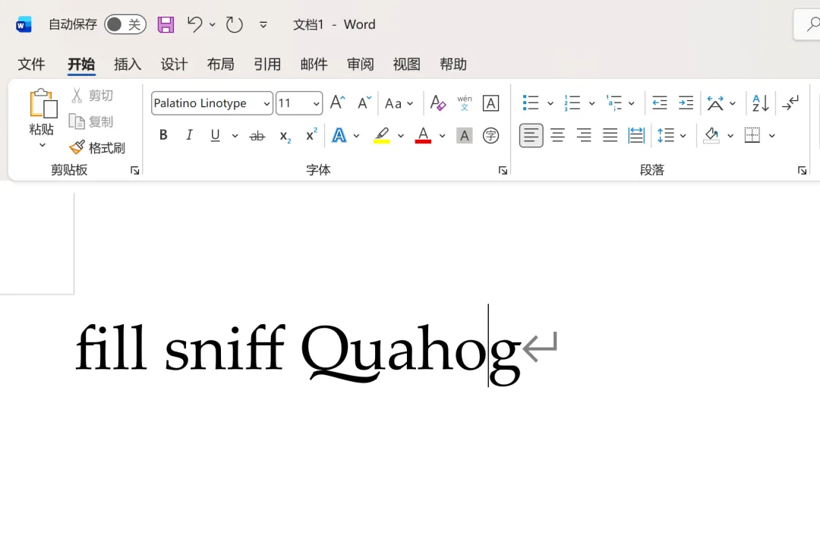This screenshot has width=820, height=542.
Task: Switch to the 视图 (View) tab
Action: 407,65
